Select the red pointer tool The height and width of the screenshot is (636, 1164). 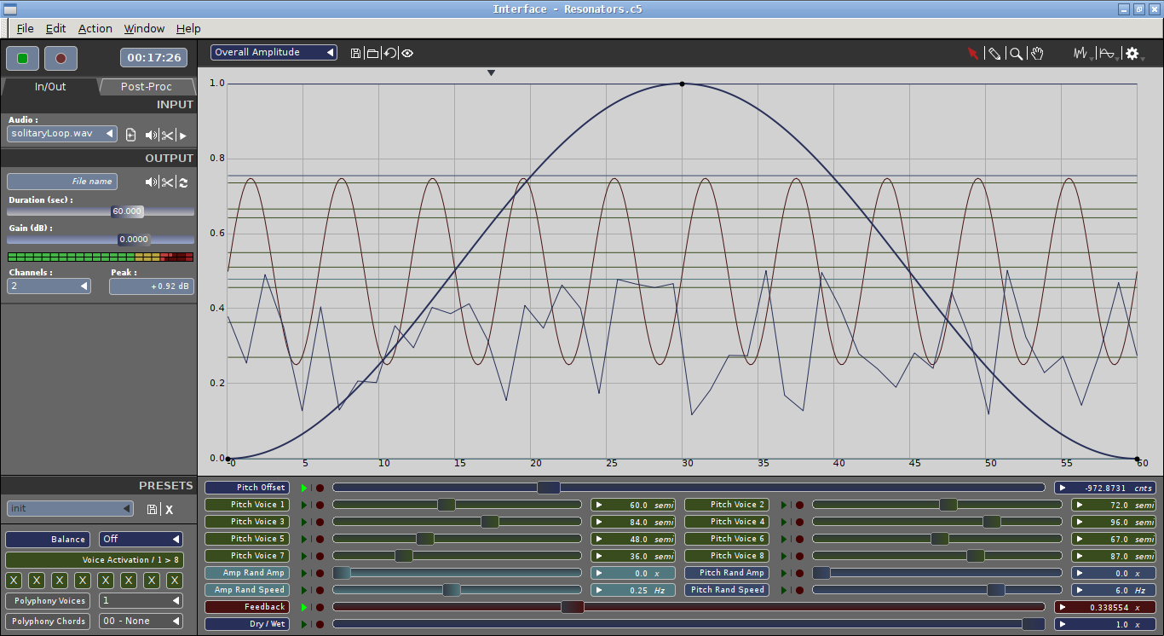pos(973,53)
